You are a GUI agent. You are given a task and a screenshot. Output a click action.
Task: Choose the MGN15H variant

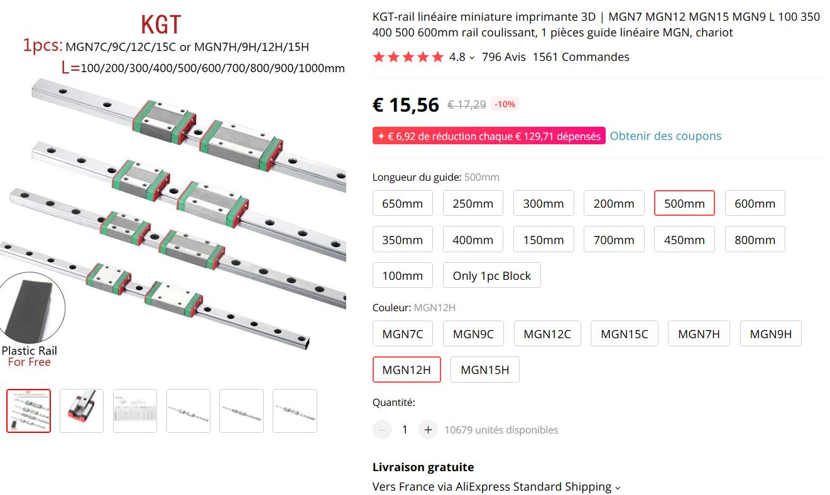(484, 370)
